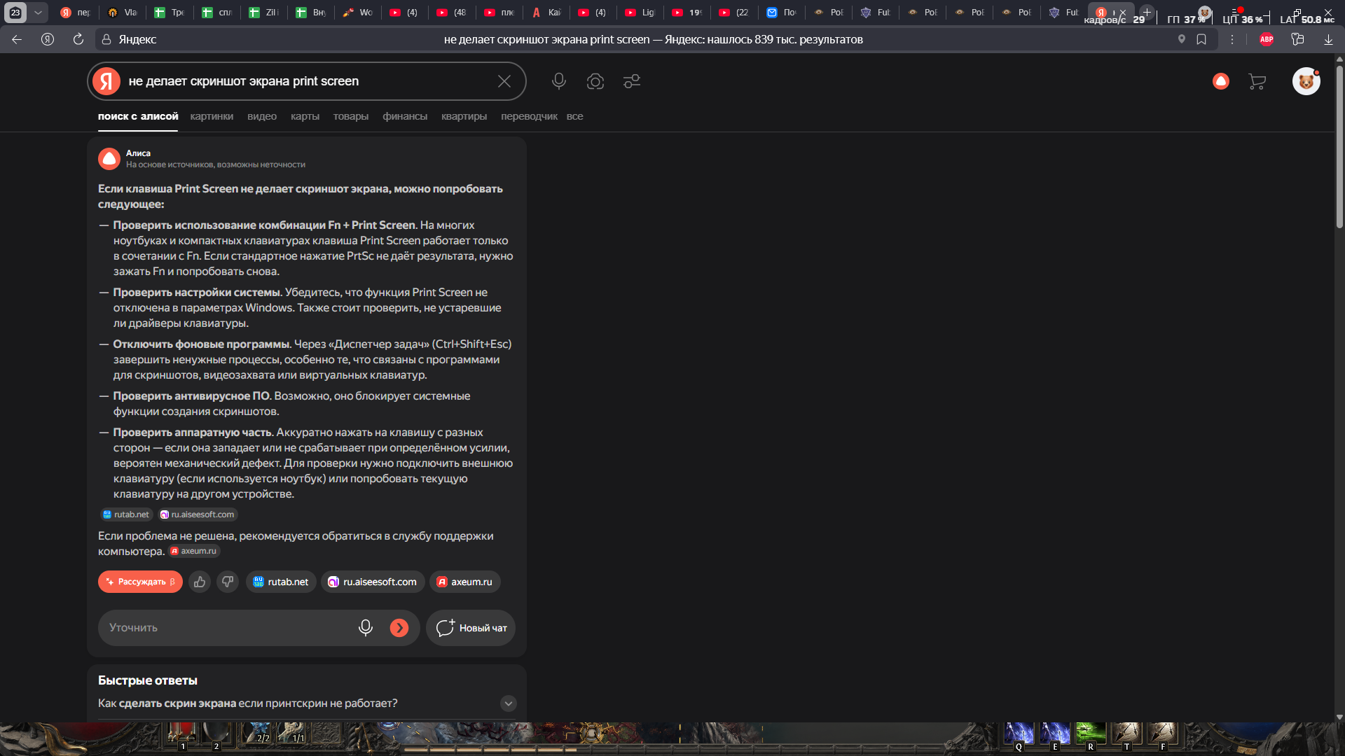Viewport: 1345px width, 756px height.
Task: Open the large ru.aiseesoft.com source chip
Action: pos(373,582)
